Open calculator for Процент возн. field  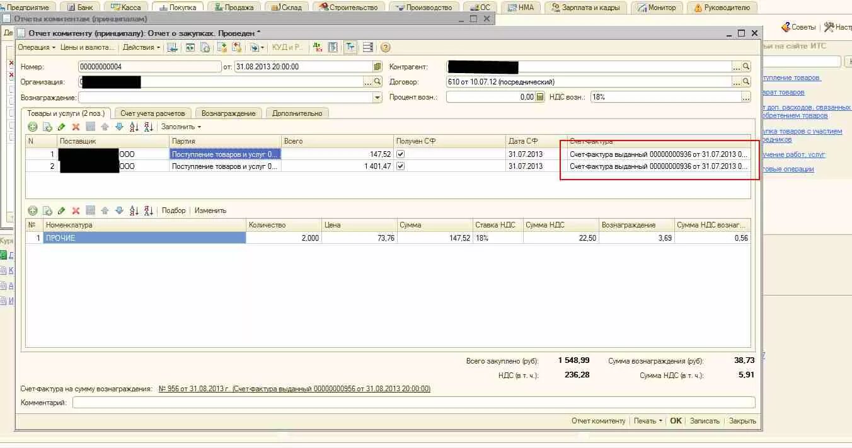(x=540, y=97)
